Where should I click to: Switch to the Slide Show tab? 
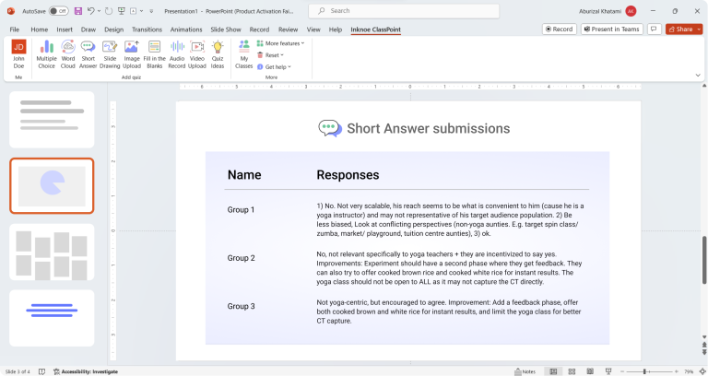226,29
